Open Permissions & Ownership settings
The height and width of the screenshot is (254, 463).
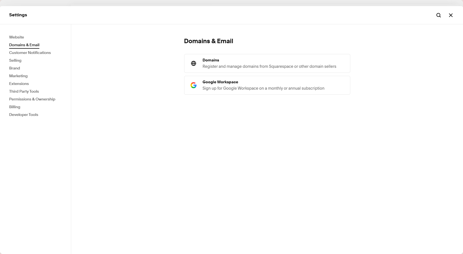[x=32, y=99]
